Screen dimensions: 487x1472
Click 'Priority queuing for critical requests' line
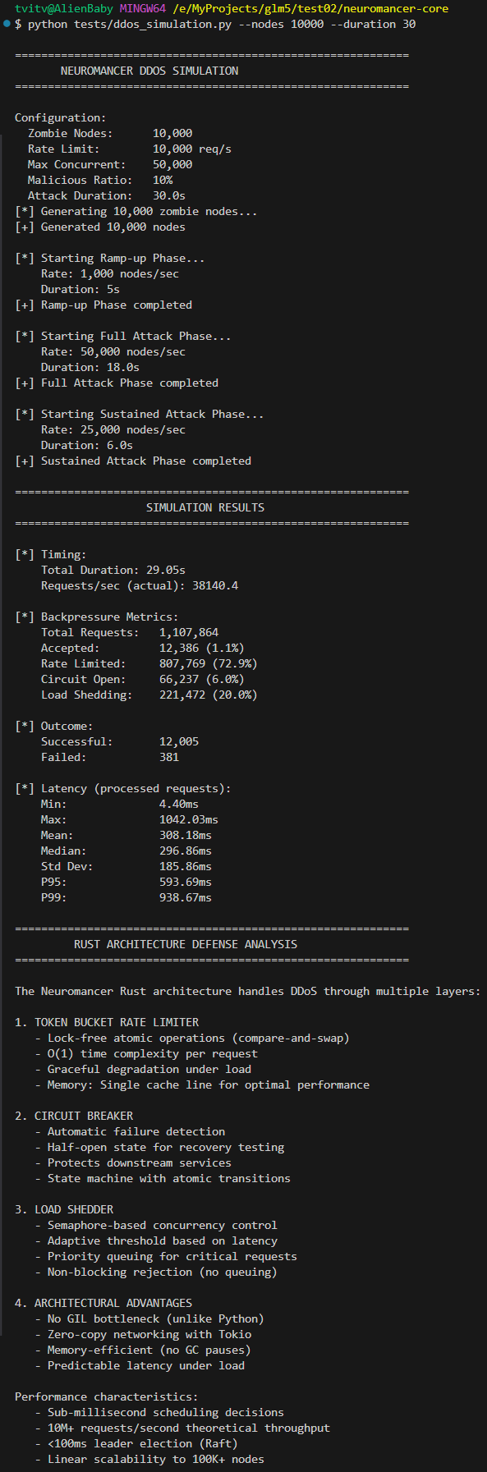tap(166, 1257)
